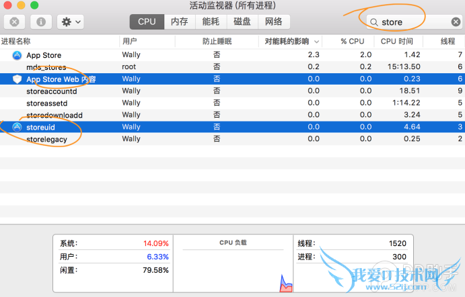Click the magnifier search icon
This screenshot has width=465, height=297.
tap(374, 22)
